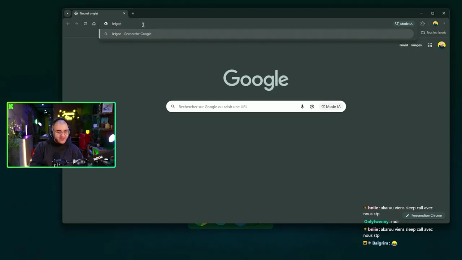Maximize the Chrome window
Screen dimensions: 462x260
(x=432, y=13)
